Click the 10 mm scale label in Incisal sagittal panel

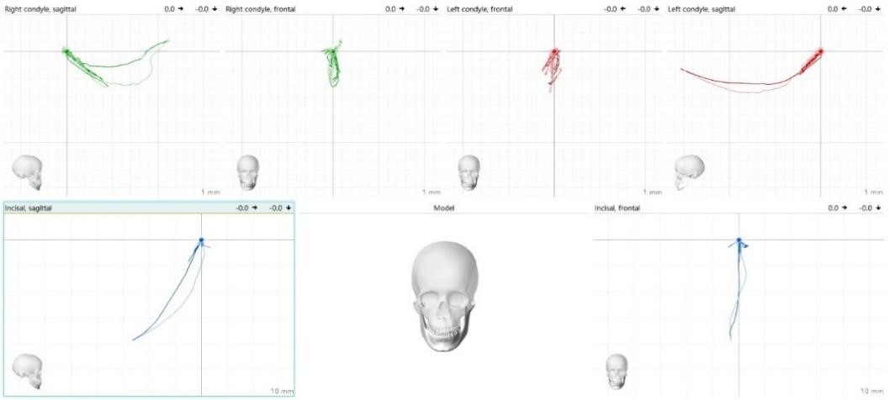coord(282,391)
